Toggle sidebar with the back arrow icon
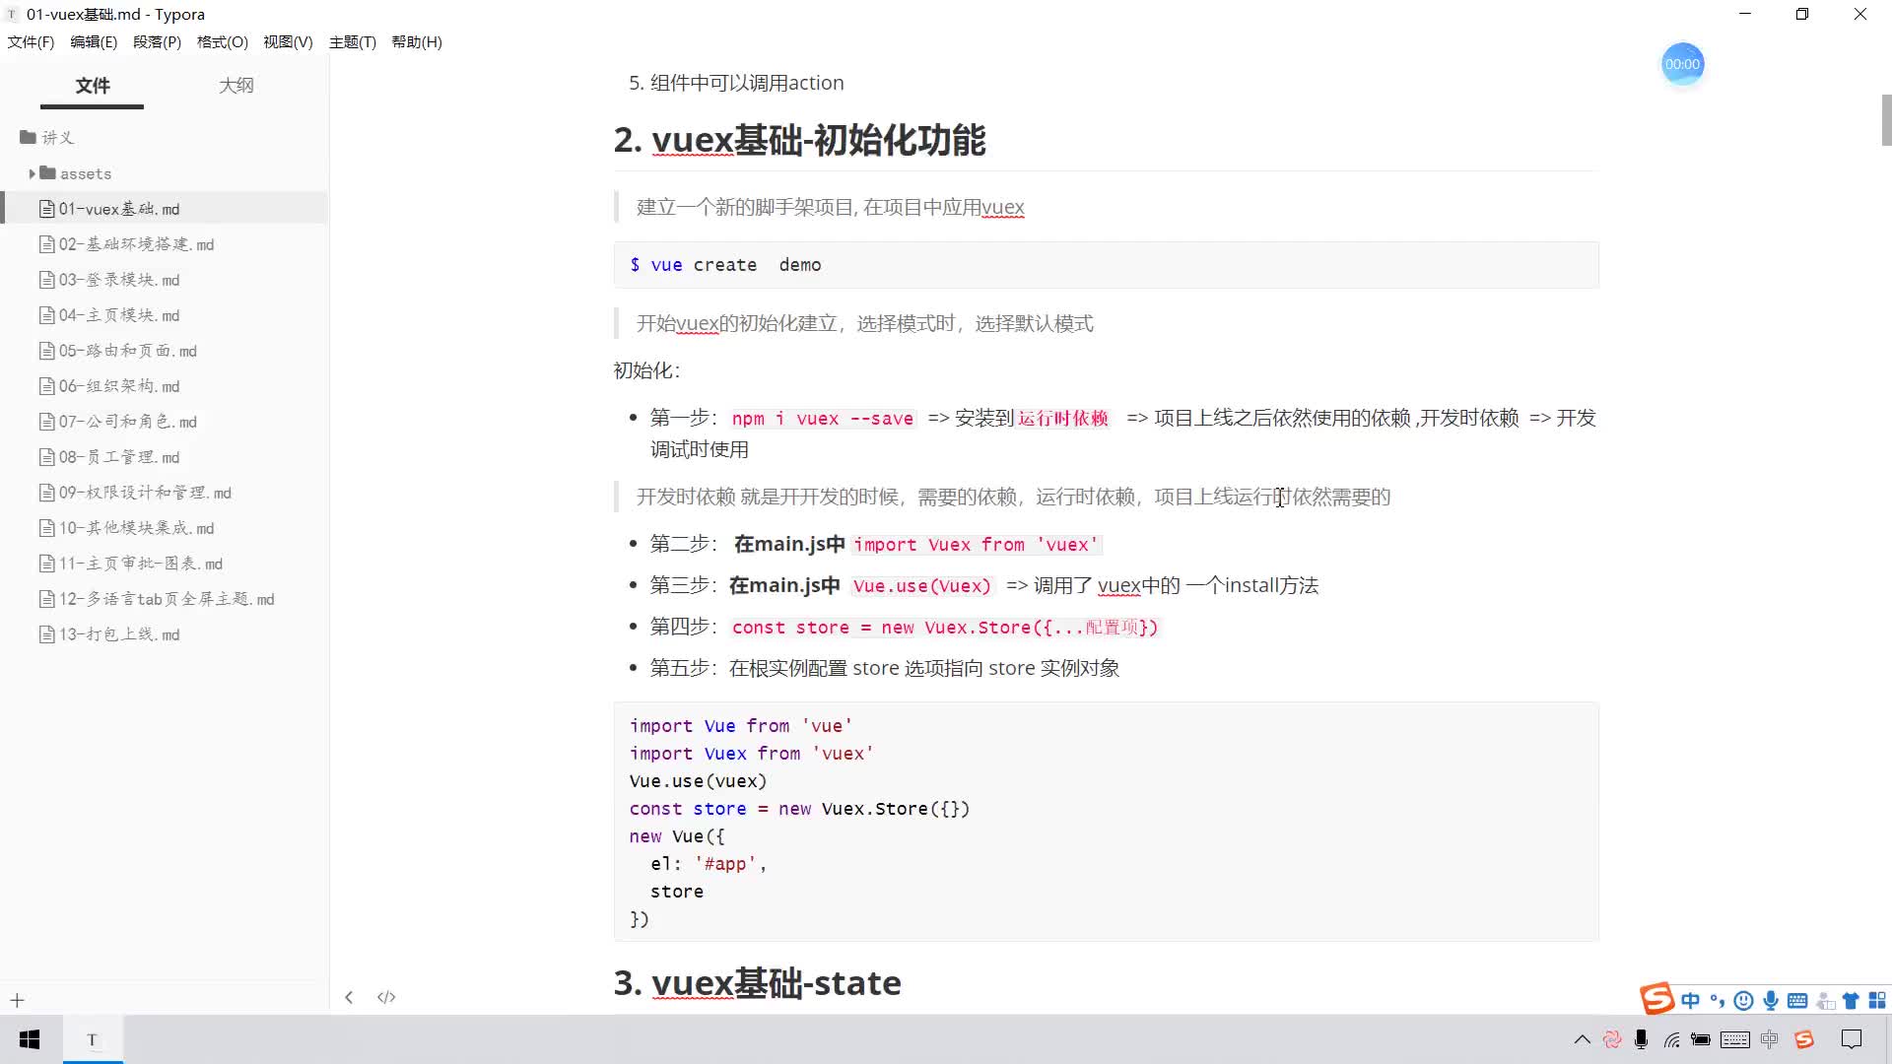The image size is (1892, 1064). point(349,997)
